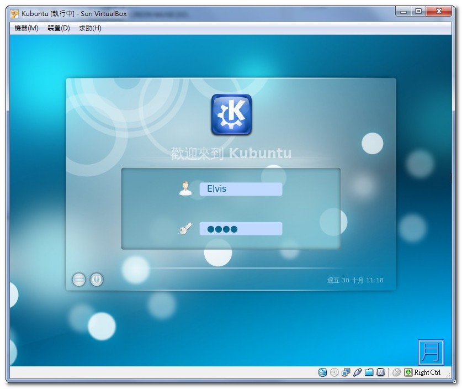Click the user avatar icon beside Elvis

pos(186,188)
